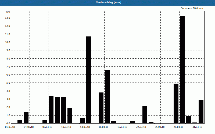
Task: Click the chart title 'Niederschlag [mm]'
Action: [x=108, y=2]
